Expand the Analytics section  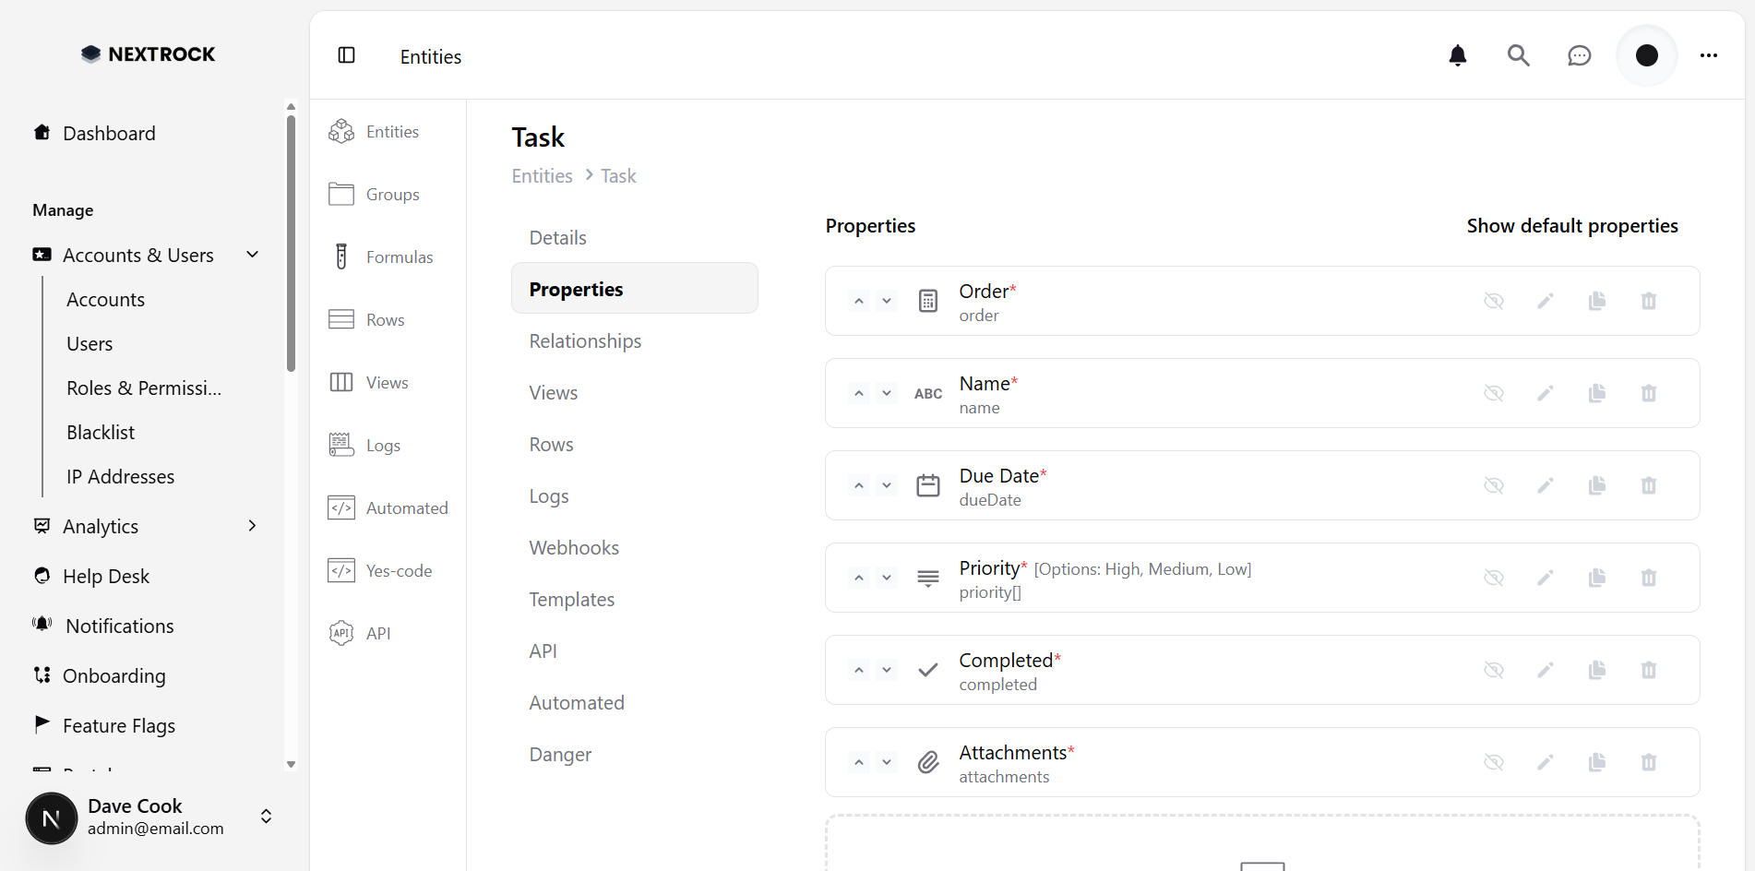pos(252,525)
